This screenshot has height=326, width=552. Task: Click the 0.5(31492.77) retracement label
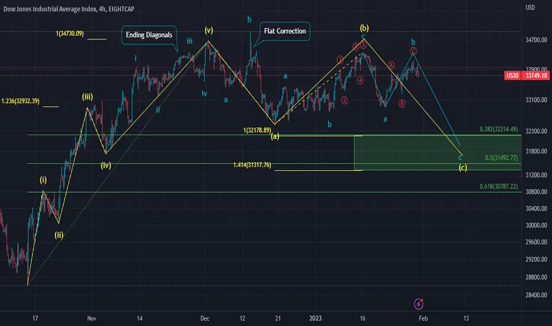501,158
